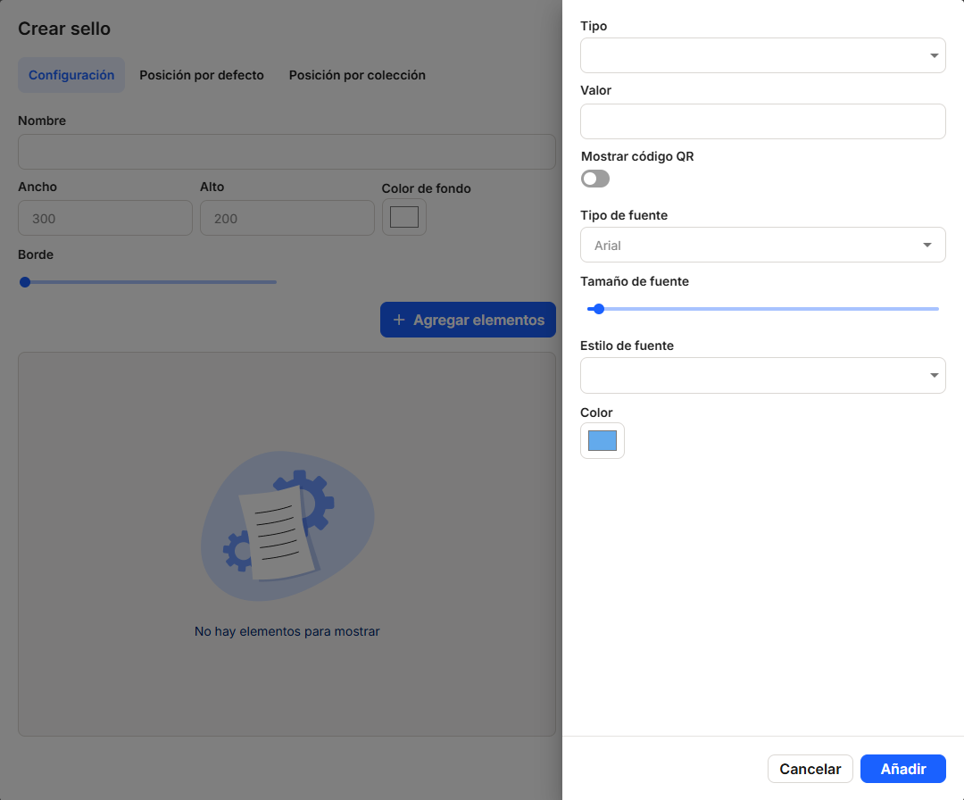Open the Tipo dropdown
The width and height of the screenshot is (964, 800).
[762, 55]
